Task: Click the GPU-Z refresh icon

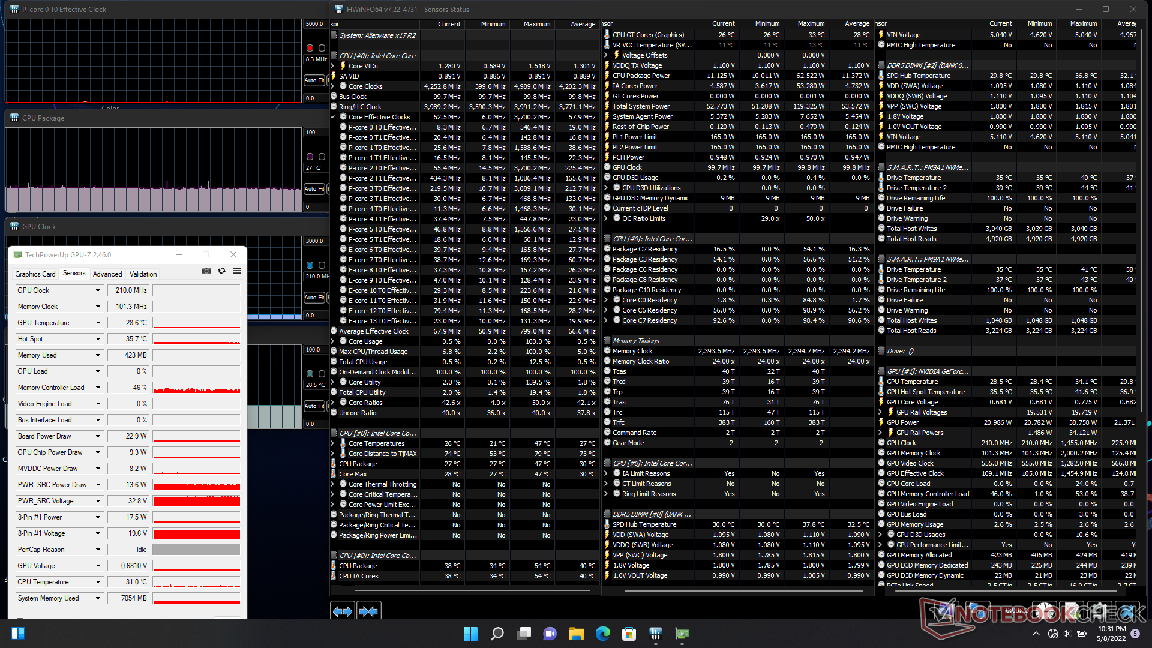Action: click(x=222, y=271)
